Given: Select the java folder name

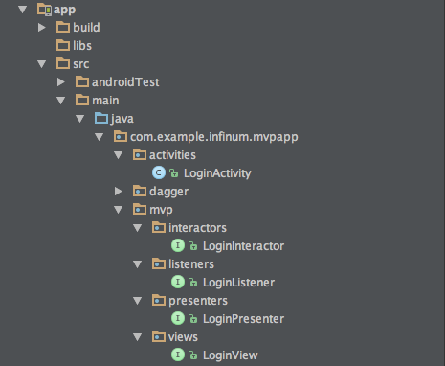Looking at the screenshot, I should click(x=122, y=119).
